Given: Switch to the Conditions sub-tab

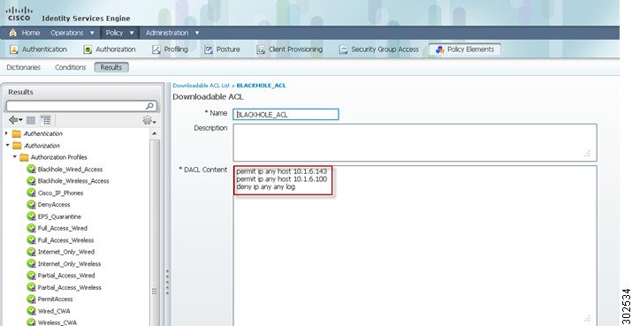Looking at the screenshot, I should point(71,67).
